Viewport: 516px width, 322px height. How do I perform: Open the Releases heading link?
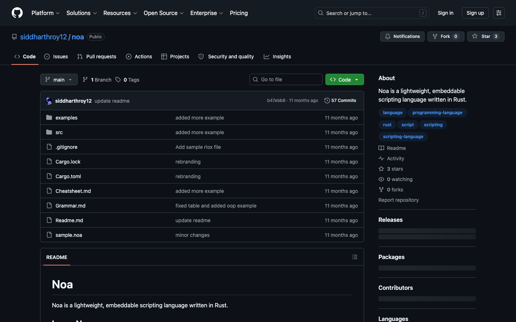(x=391, y=220)
